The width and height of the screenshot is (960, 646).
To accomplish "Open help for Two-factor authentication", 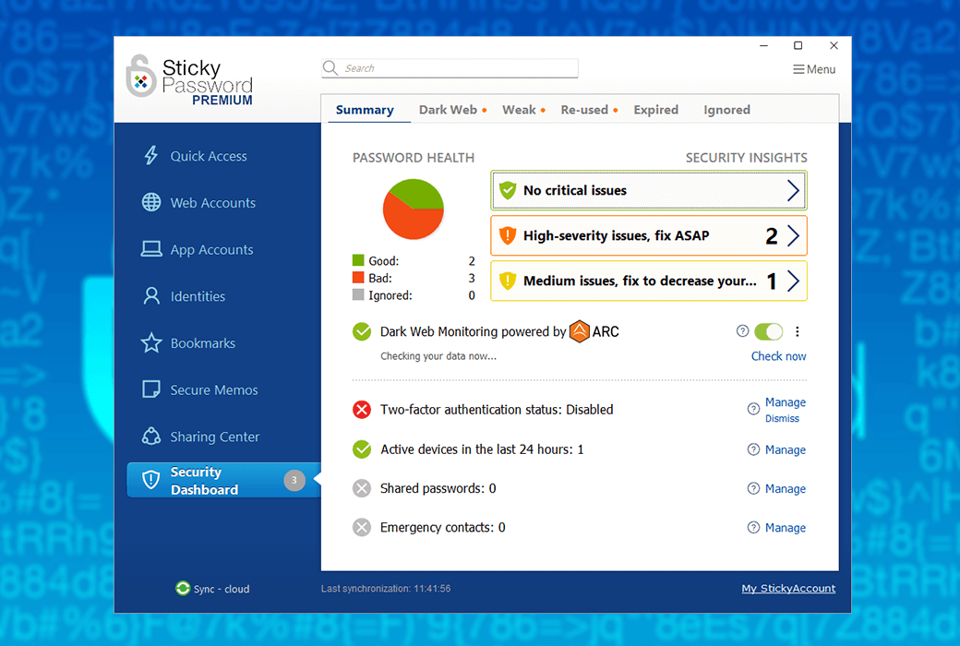I will 753,409.
